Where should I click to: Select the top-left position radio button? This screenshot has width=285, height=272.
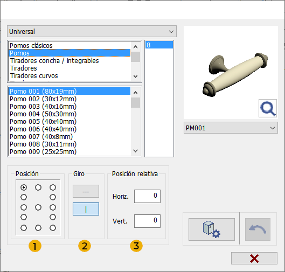point(24,187)
